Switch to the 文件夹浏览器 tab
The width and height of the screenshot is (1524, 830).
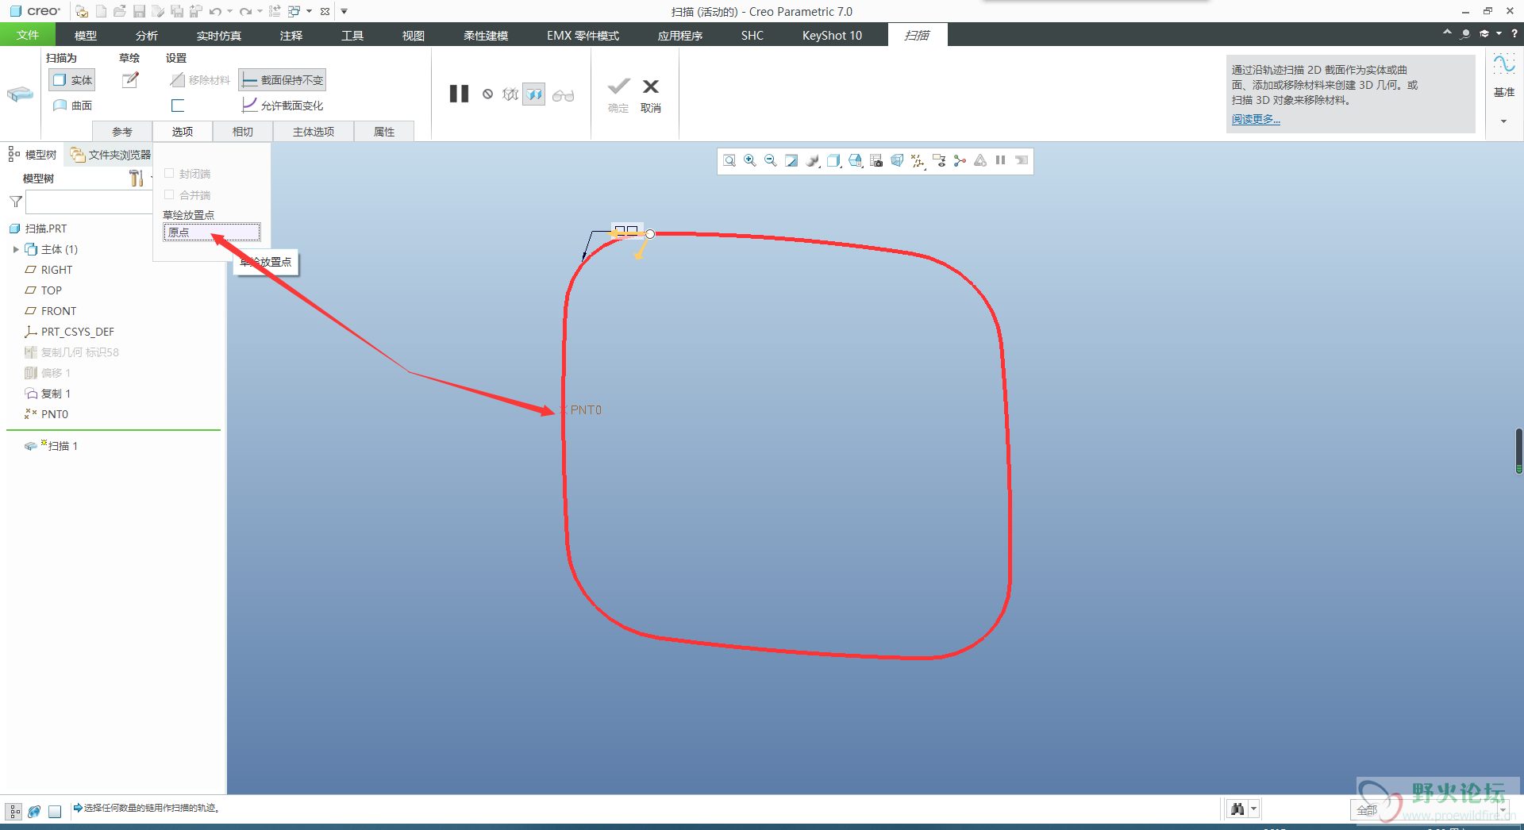pyautogui.click(x=110, y=155)
